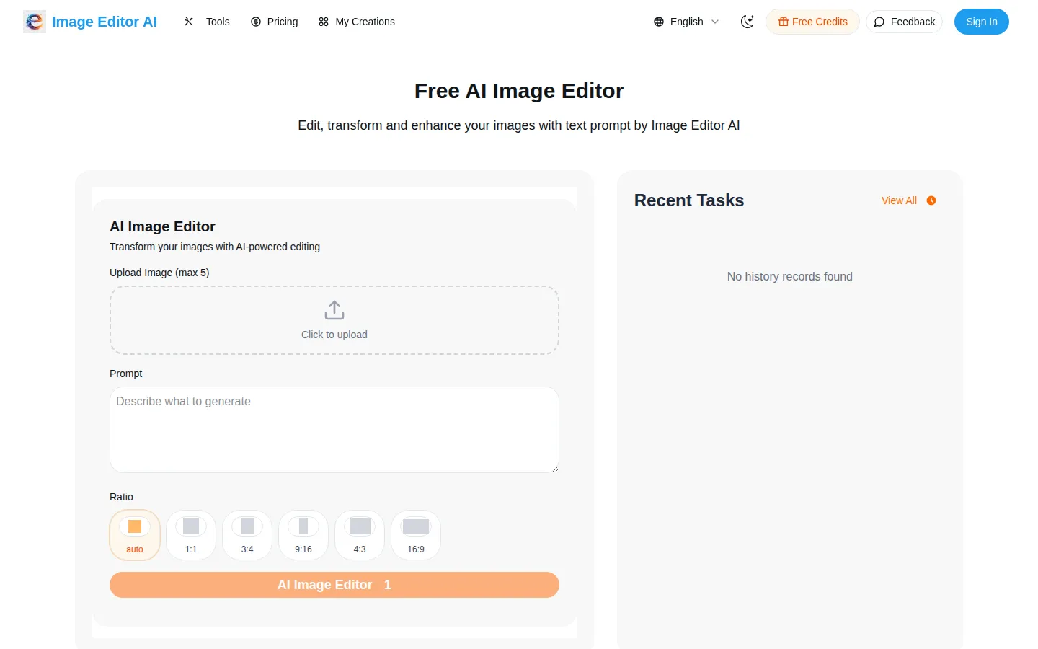The height and width of the screenshot is (649, 1038).
Task: Click the Pricing dollar icon
Action: point(256,22)
